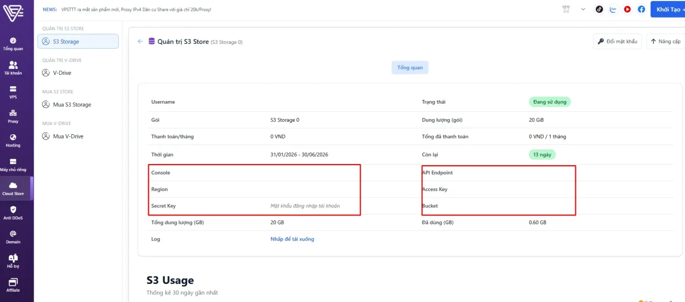The width and height of the screenshot is (685, 302).
Task: Open the Proxy sidebar section
Action: tap(13, 117)
